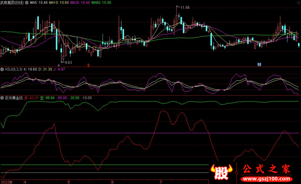Click the 11.56 high price marker
This screenshot has width=301, height=184.
pos(185,8)
